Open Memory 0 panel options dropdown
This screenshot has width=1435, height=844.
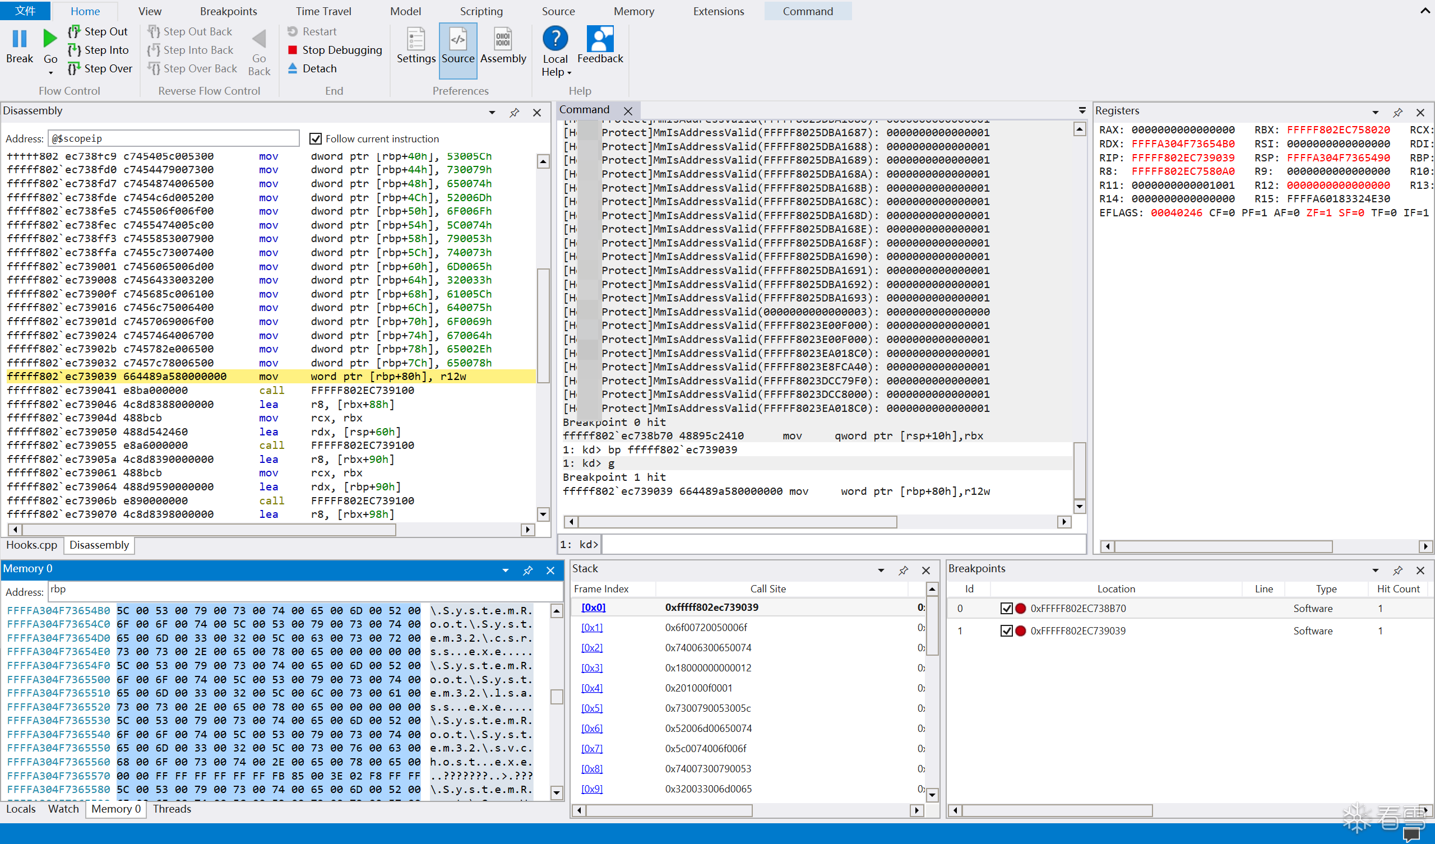(505, 570)
